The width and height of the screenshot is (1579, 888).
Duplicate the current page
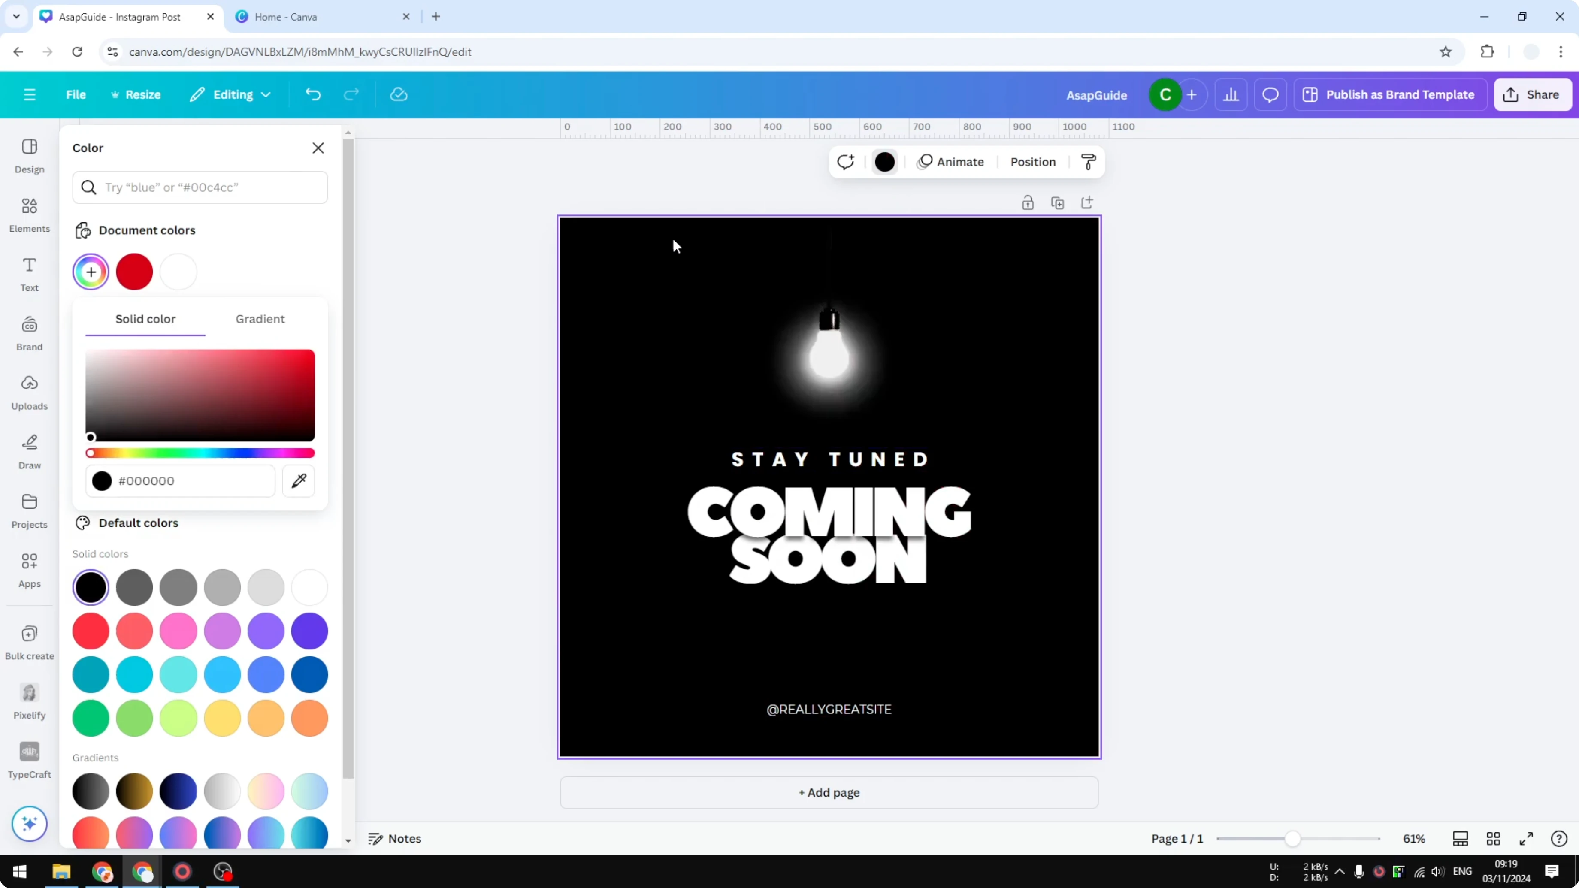1058,202
